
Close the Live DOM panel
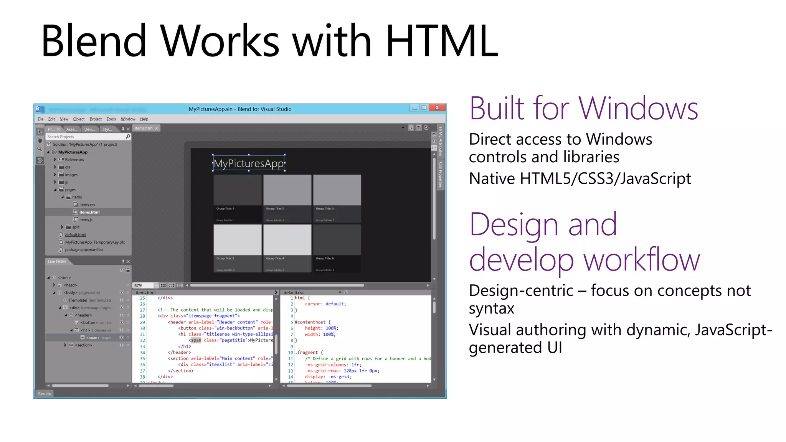pos(128,261)
